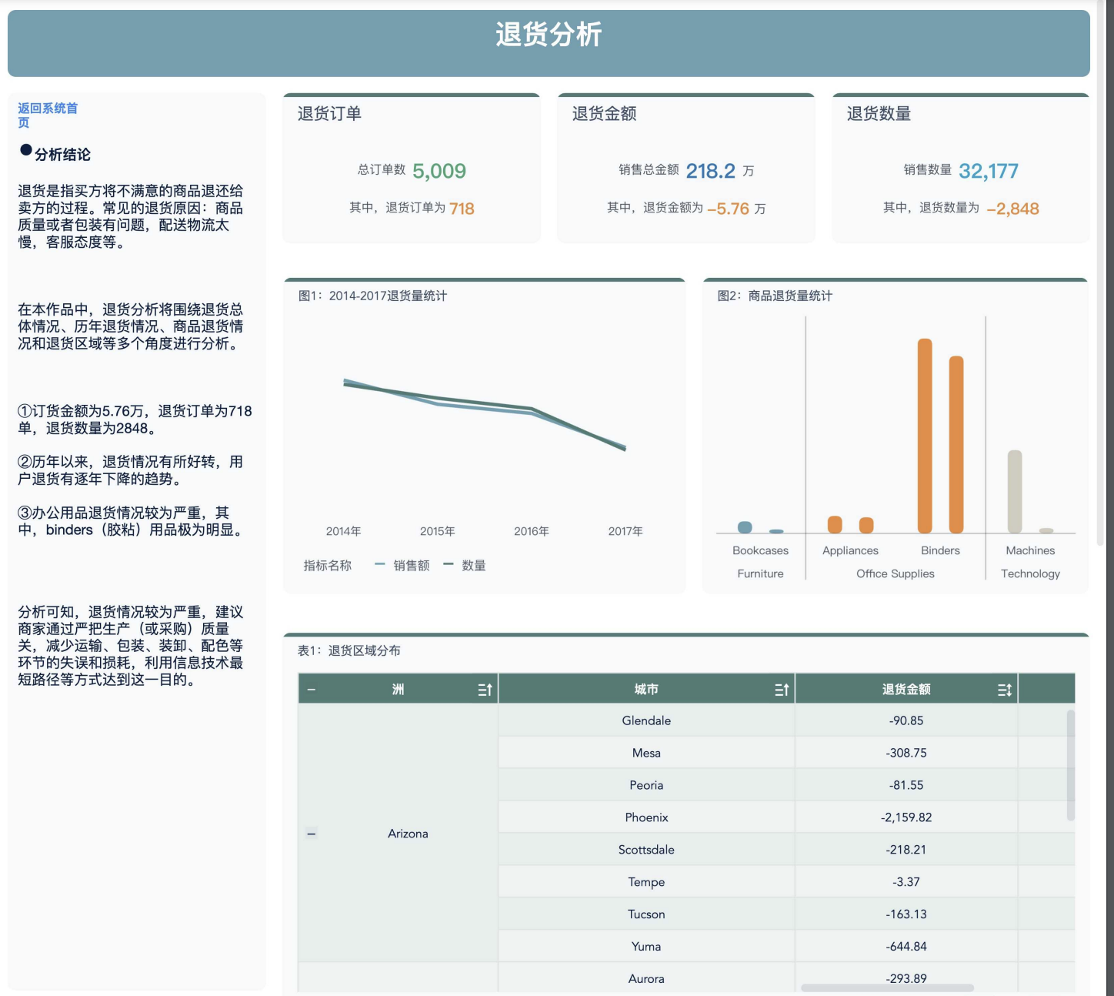The height and width of the screenshot is (996, 1114).
Task: Click the -2,848 return quantity value
Action: click(x=1012, y=209)
